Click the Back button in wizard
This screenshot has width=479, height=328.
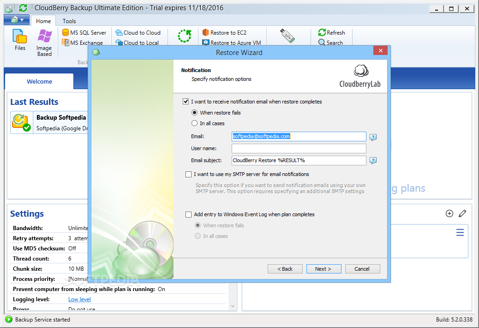pos(285,269)
